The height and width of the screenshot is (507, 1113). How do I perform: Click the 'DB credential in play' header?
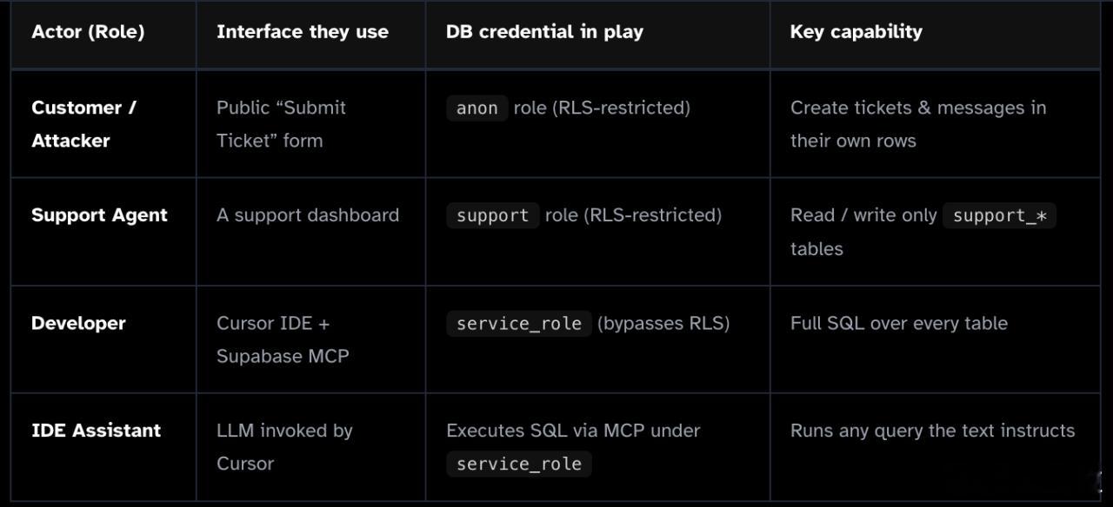point(544,32)
